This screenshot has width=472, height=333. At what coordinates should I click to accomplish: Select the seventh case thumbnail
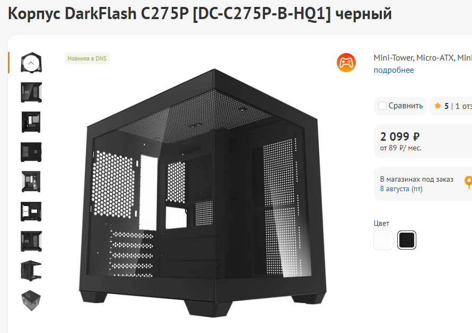pos(31,242)
